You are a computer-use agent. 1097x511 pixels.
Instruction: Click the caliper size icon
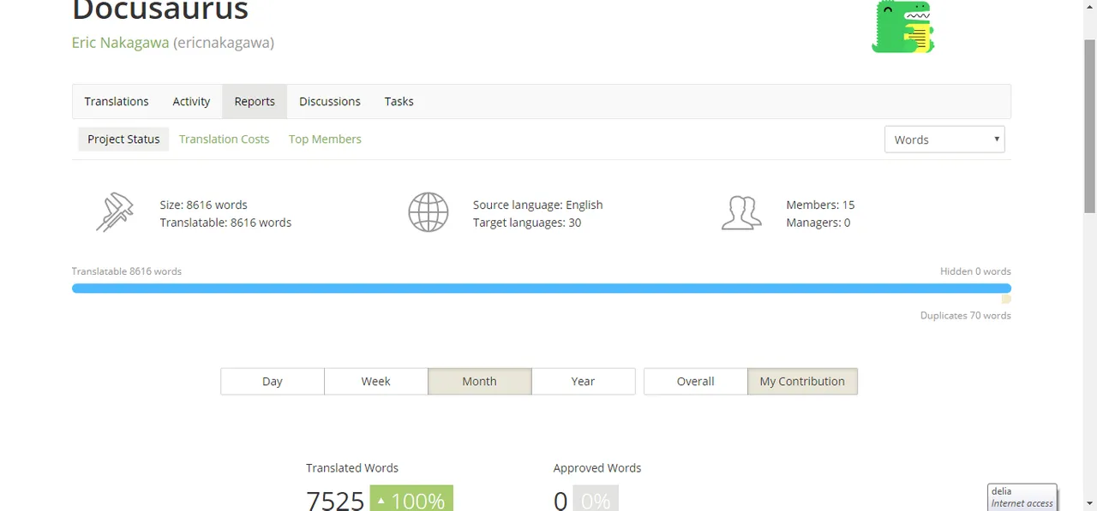pos(115,213)
